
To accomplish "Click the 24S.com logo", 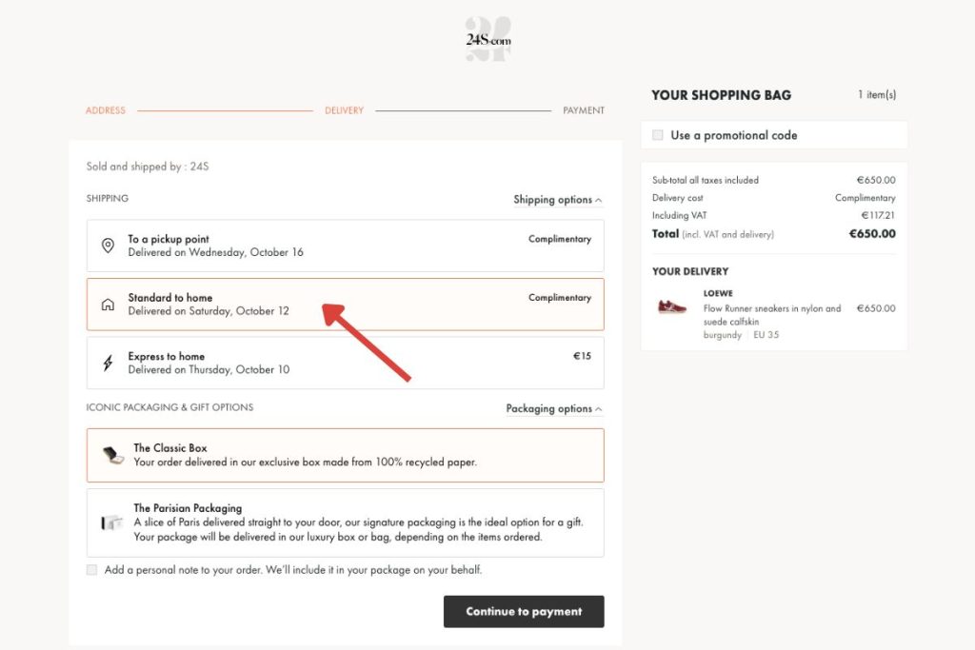I will point(487,40).
